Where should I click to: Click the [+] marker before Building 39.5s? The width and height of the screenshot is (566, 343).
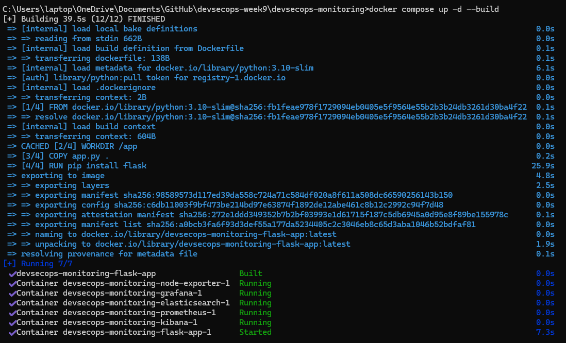10,19
